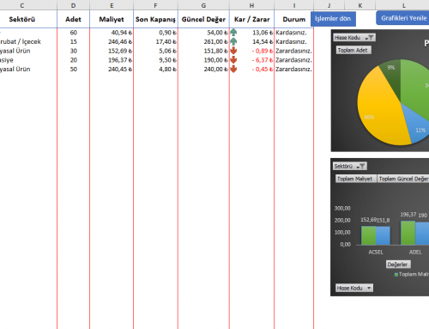Click the Durum table header
429x329 pixels.
294,19
